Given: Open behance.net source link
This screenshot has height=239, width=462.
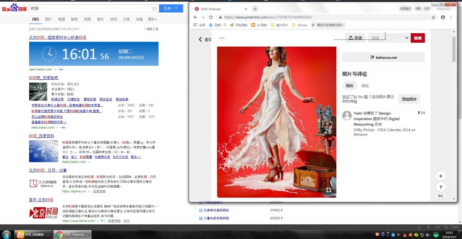Looking at the screenshot, I should 383,57.
